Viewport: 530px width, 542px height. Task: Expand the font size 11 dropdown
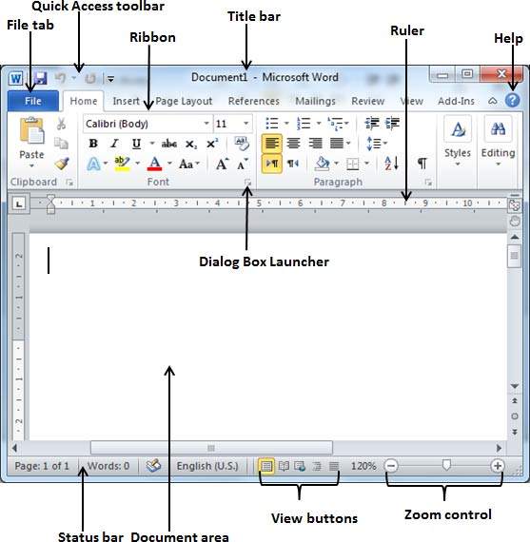click(x=246, y=124)
